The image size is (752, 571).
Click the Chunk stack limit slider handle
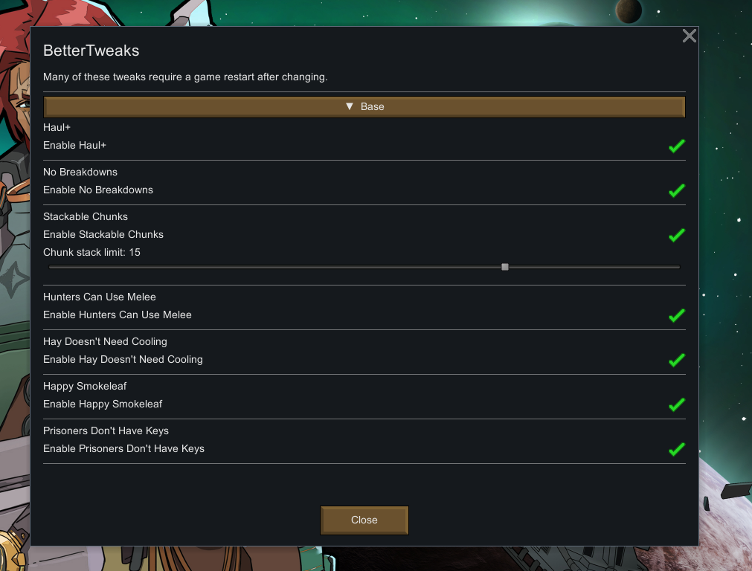pos(505,267)
